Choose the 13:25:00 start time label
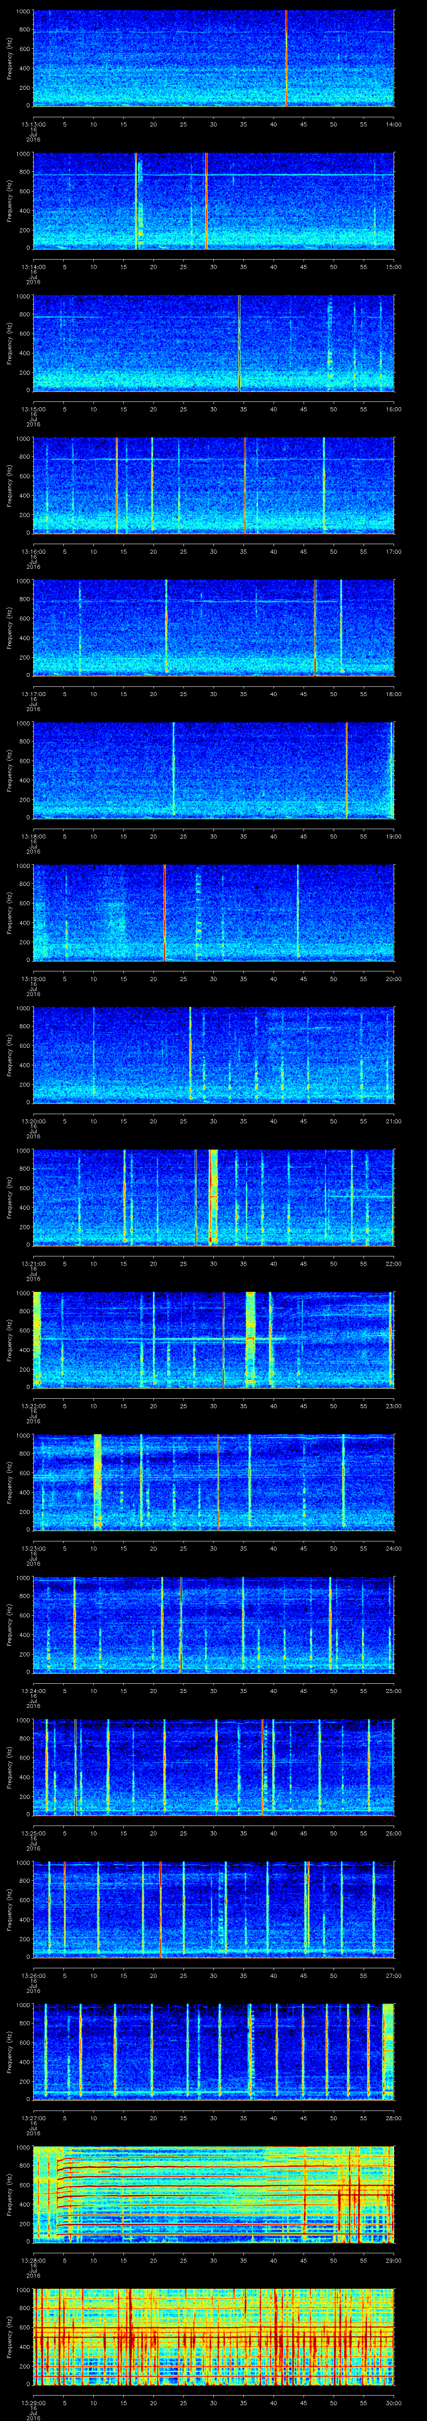 [34, 1833]
